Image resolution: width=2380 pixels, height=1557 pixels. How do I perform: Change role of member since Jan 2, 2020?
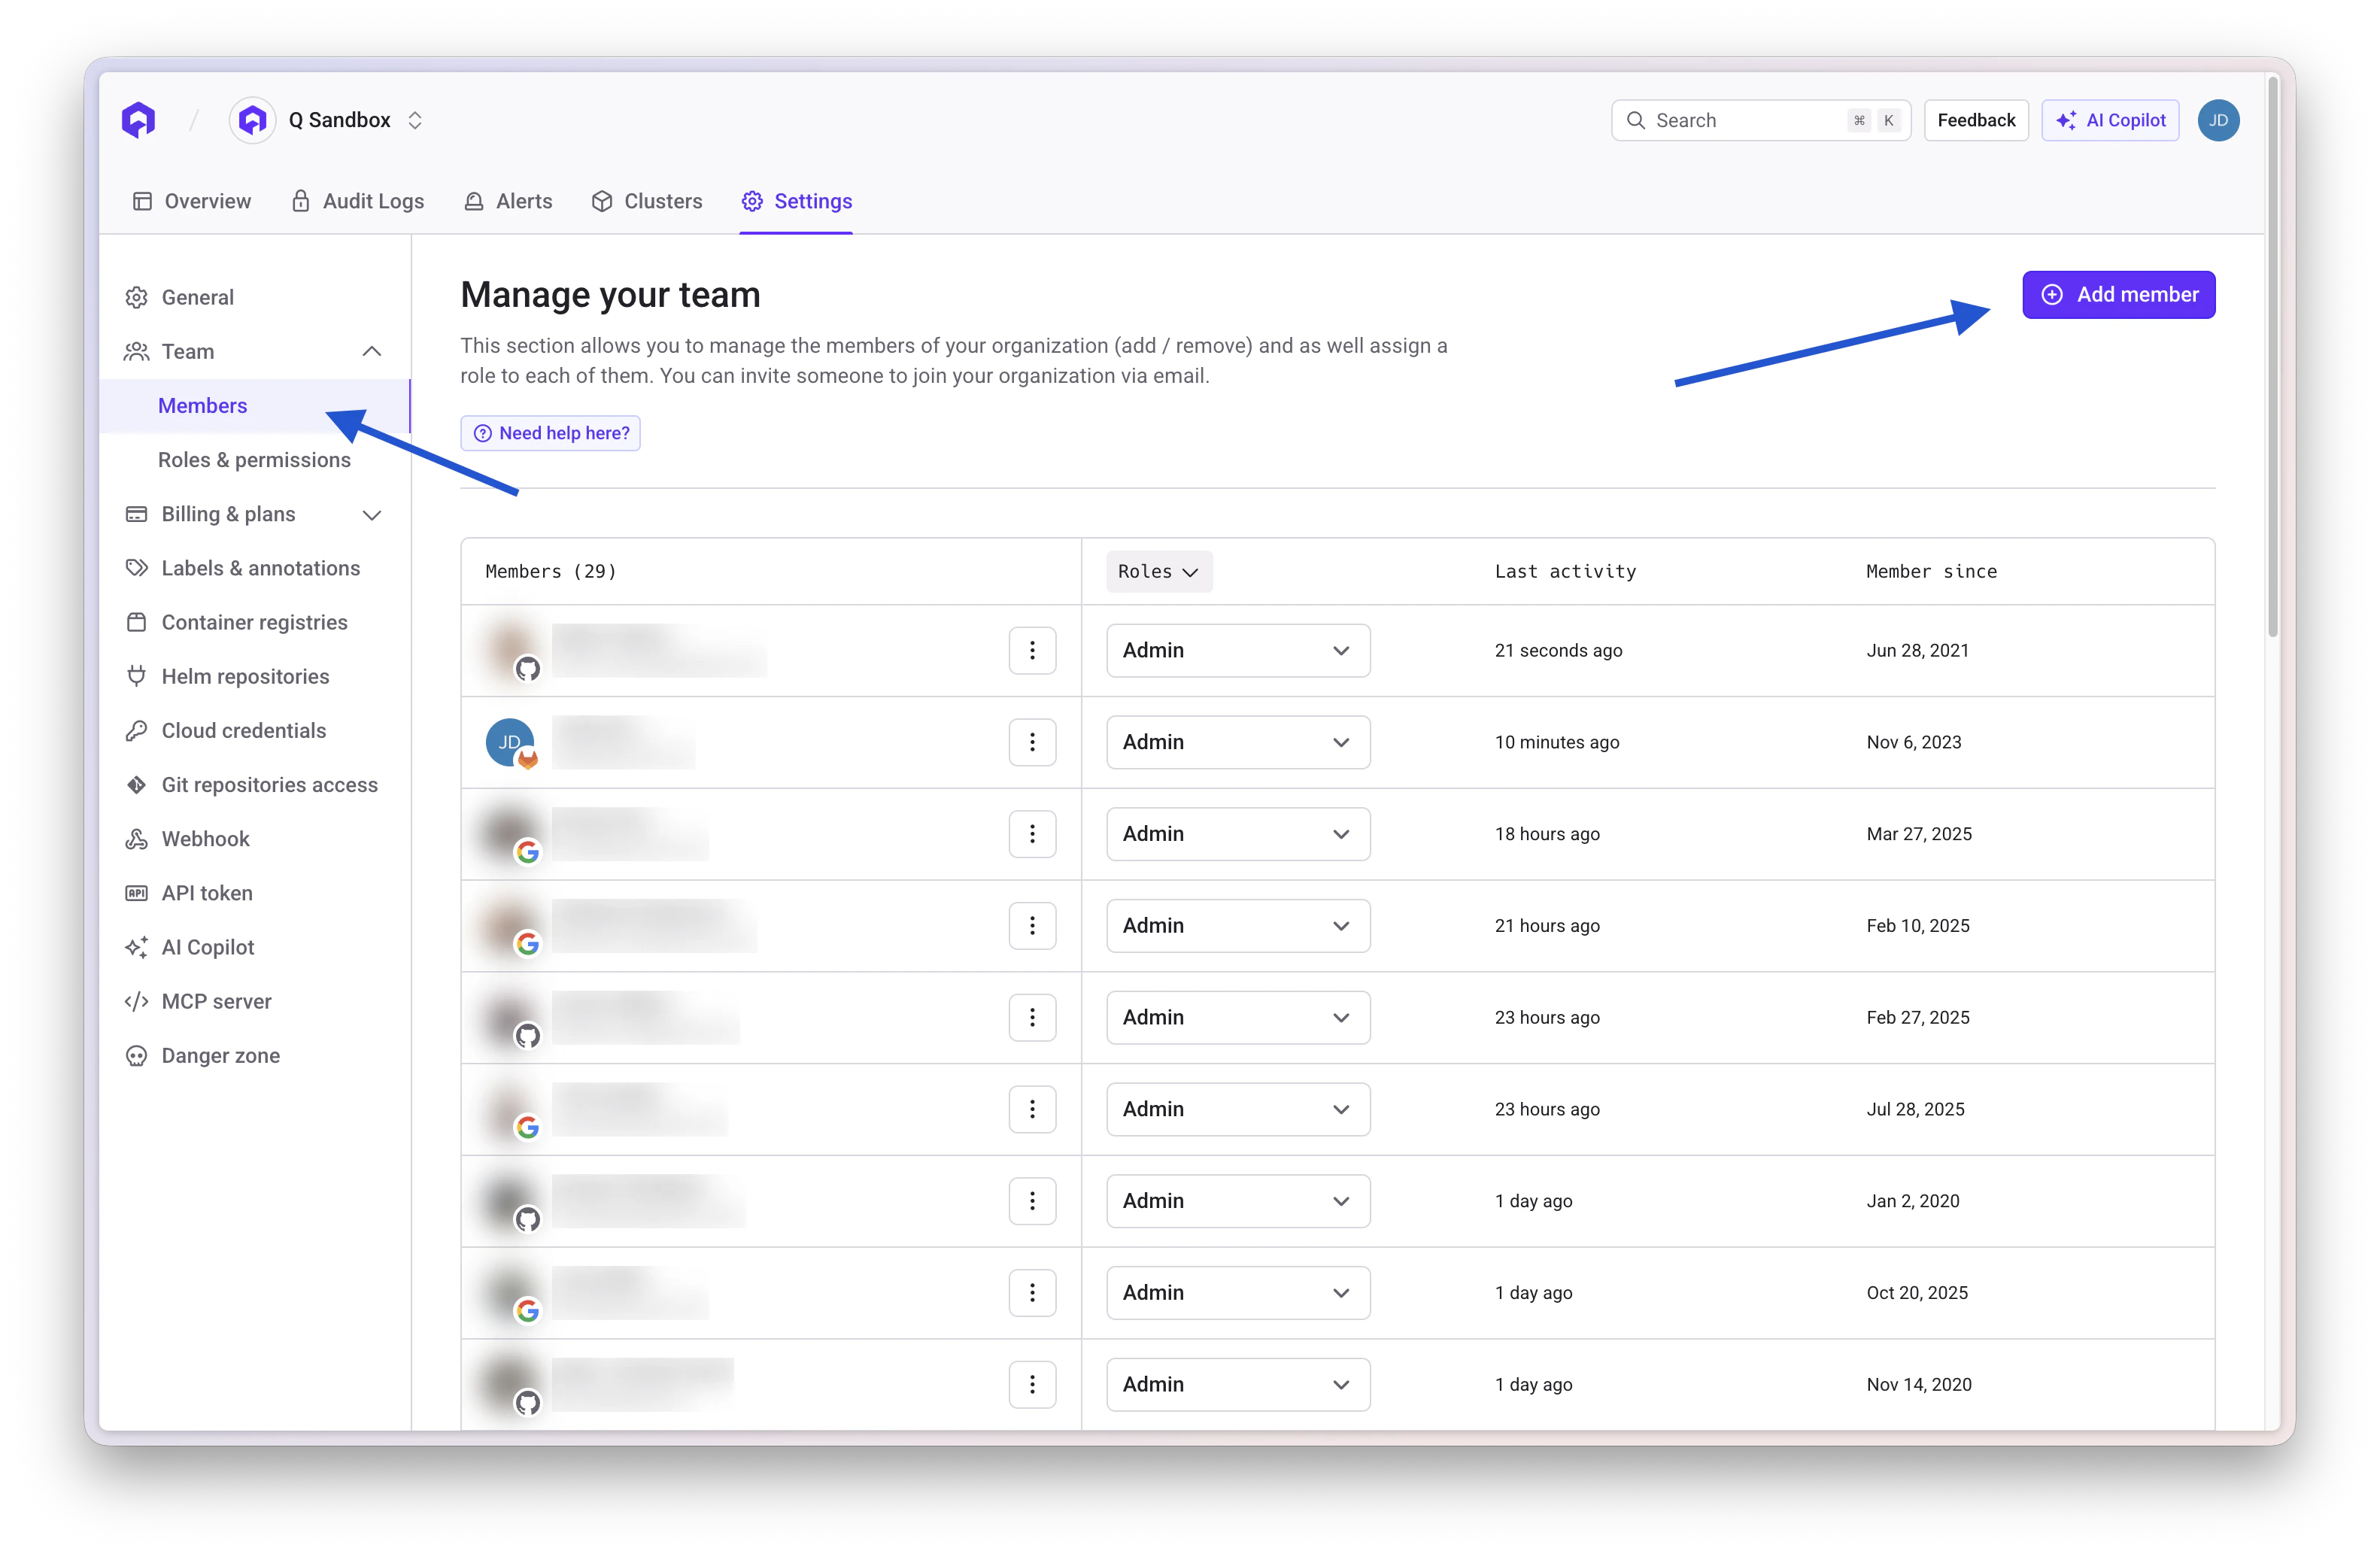1238,1201
